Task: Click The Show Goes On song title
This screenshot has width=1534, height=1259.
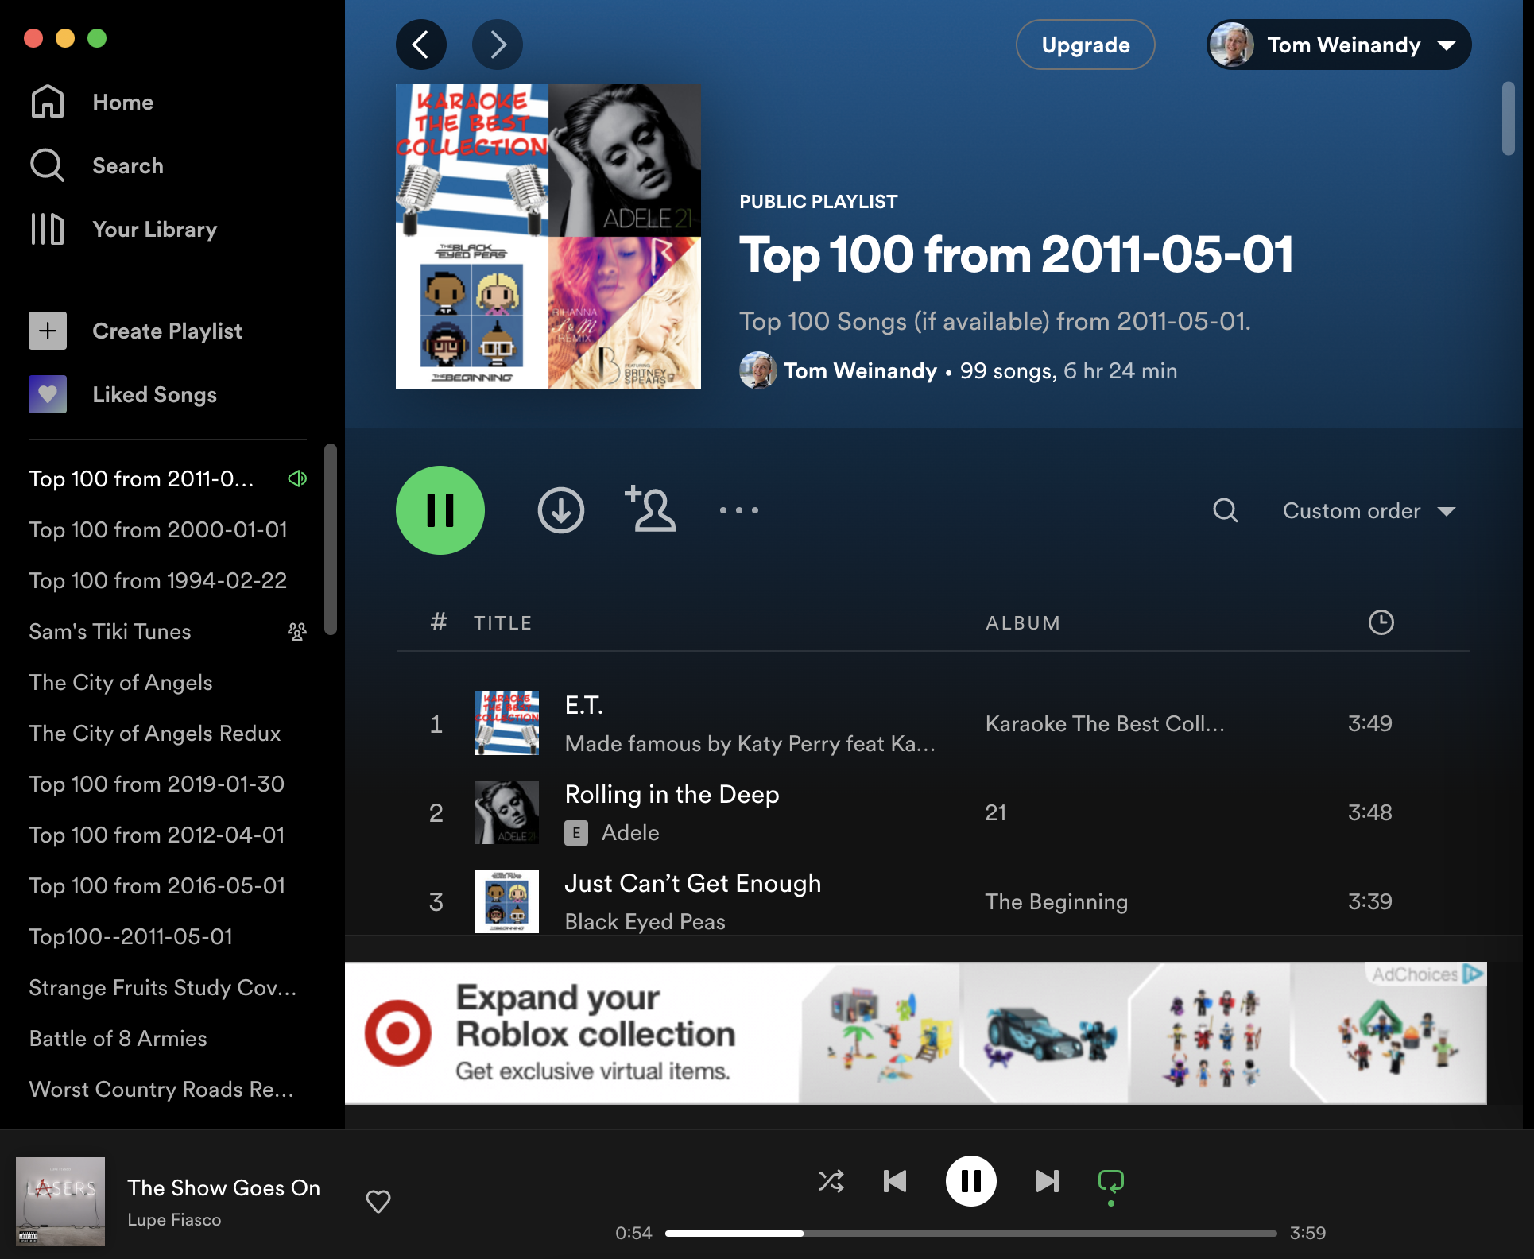Action: 224,1187
